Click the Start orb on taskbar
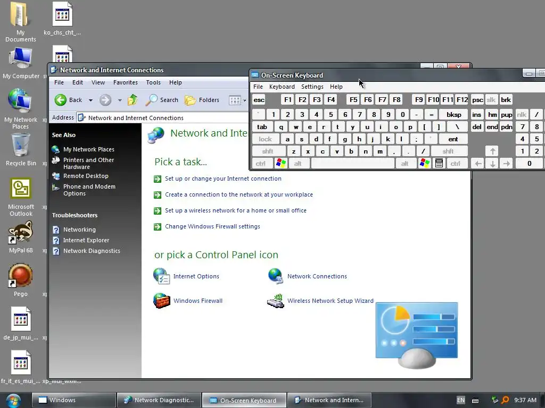The width and height of the screenshot is (545, 408). 13,401
